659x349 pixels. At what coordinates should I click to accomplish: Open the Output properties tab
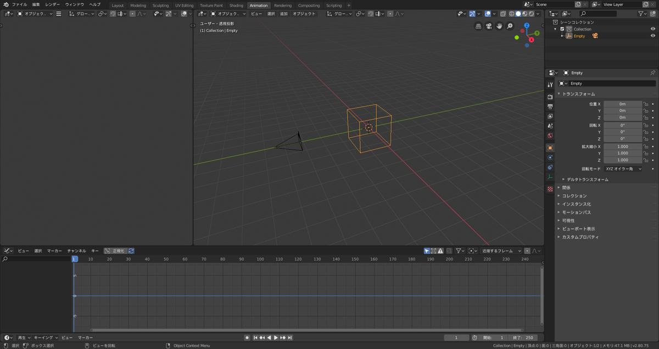tap(550, 106)
